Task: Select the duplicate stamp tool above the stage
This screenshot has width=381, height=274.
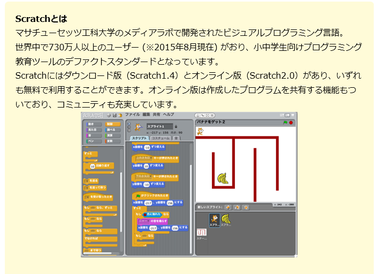Action: (x=198, y=116)
